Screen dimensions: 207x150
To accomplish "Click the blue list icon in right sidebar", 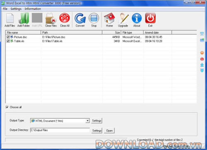I will click(x=202, y=34).
